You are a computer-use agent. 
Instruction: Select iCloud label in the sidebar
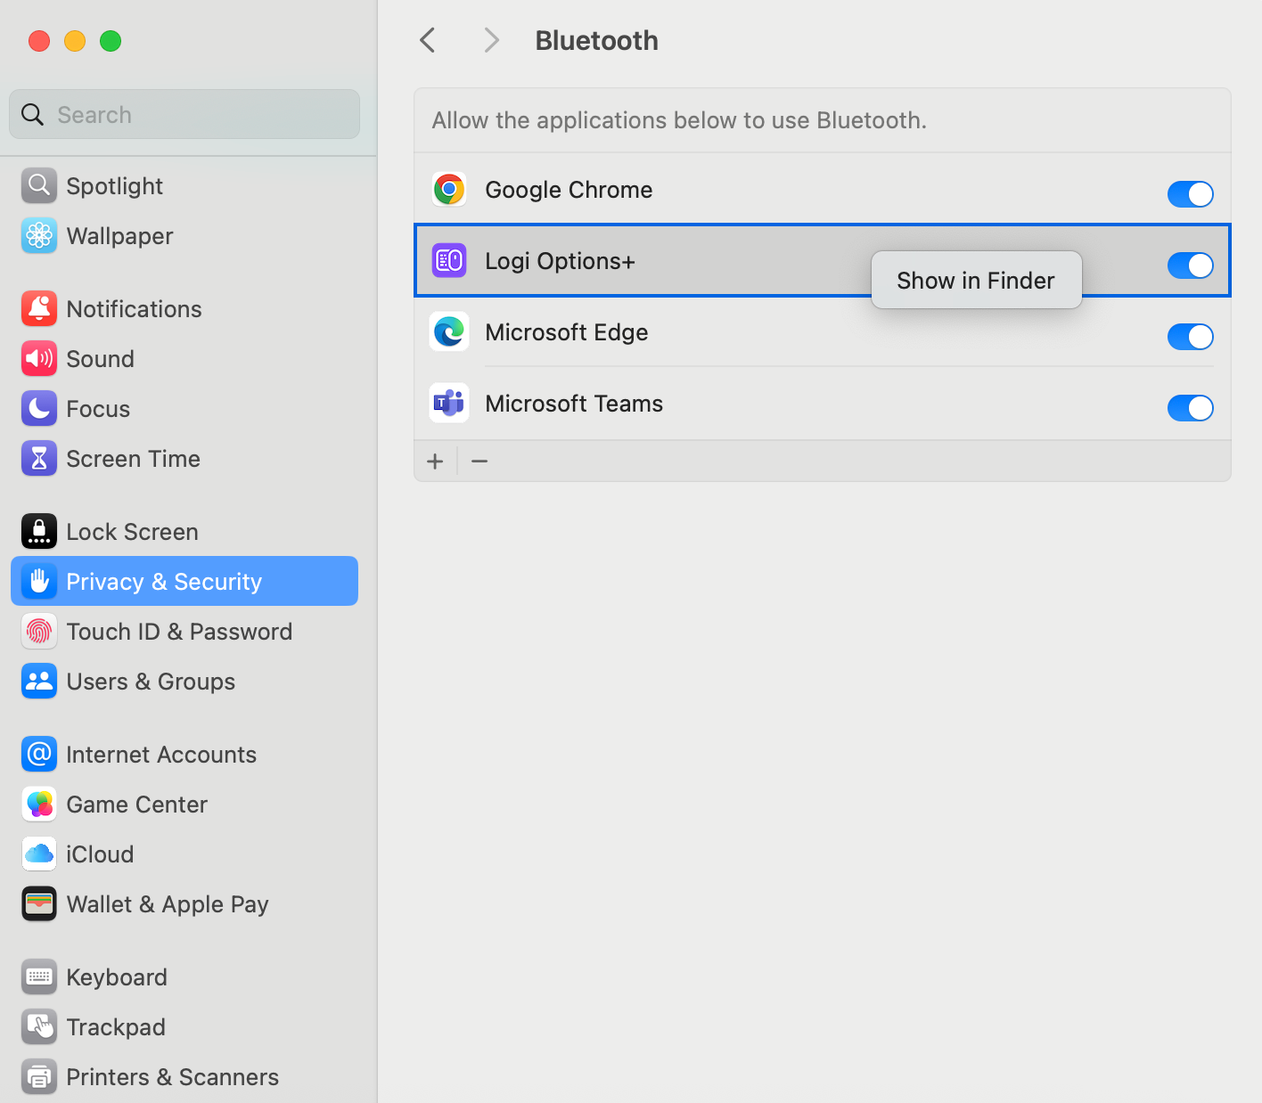100,854
